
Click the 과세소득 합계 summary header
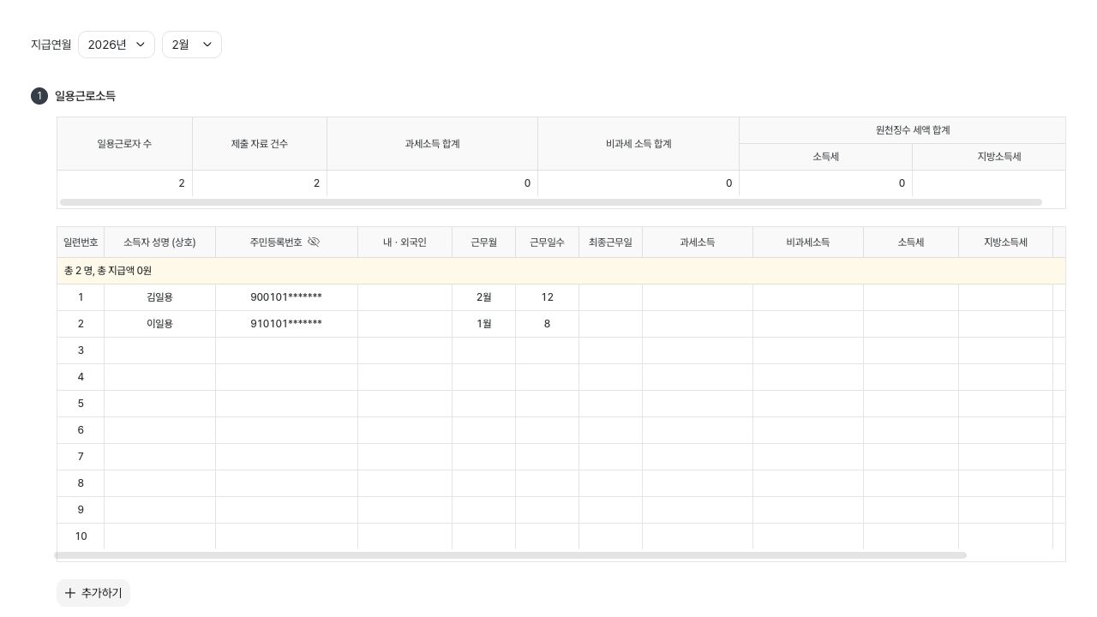[433, 144]
